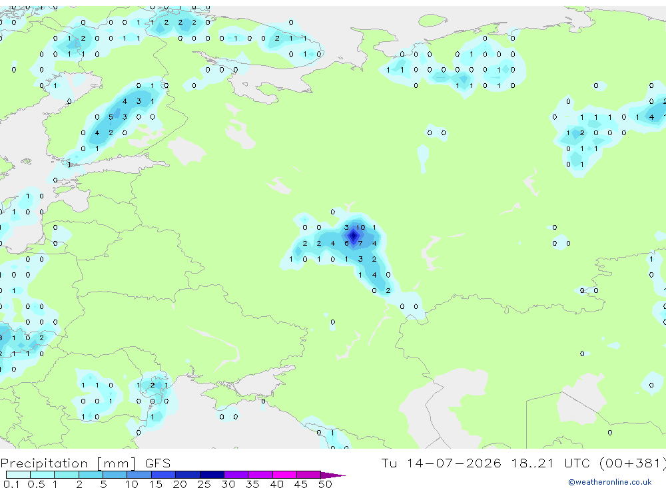This screenshot has height=488, width=666.
Task: Click the '30' scale label
Action: (228, 484)
